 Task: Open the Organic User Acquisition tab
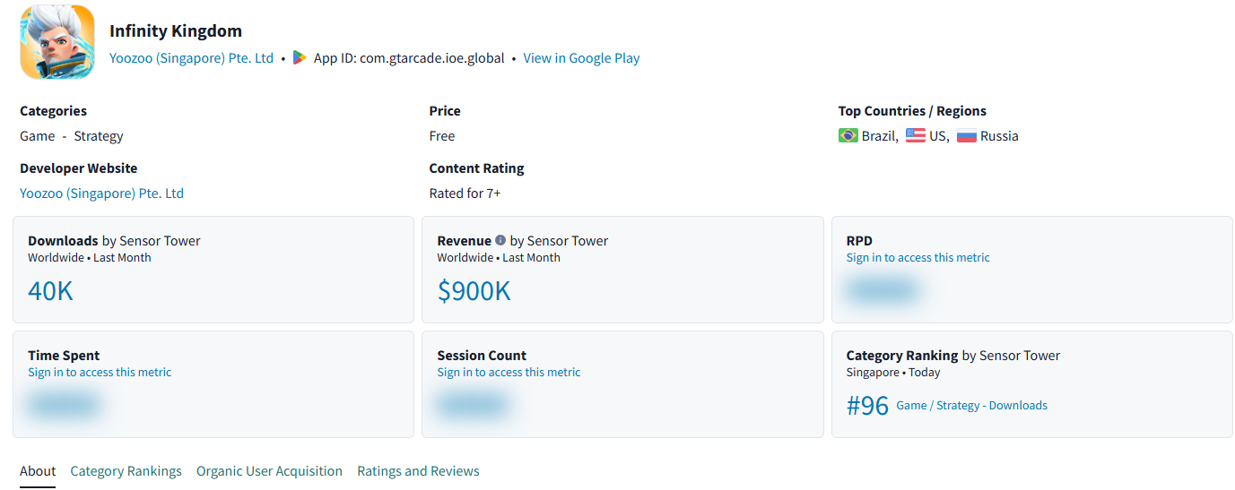[269, 471]
